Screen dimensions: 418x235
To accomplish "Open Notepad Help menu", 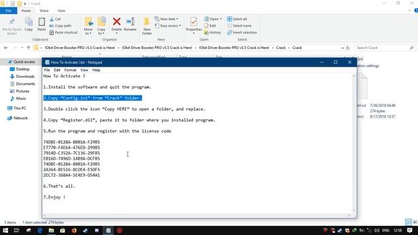I will [x=96, y=70].
